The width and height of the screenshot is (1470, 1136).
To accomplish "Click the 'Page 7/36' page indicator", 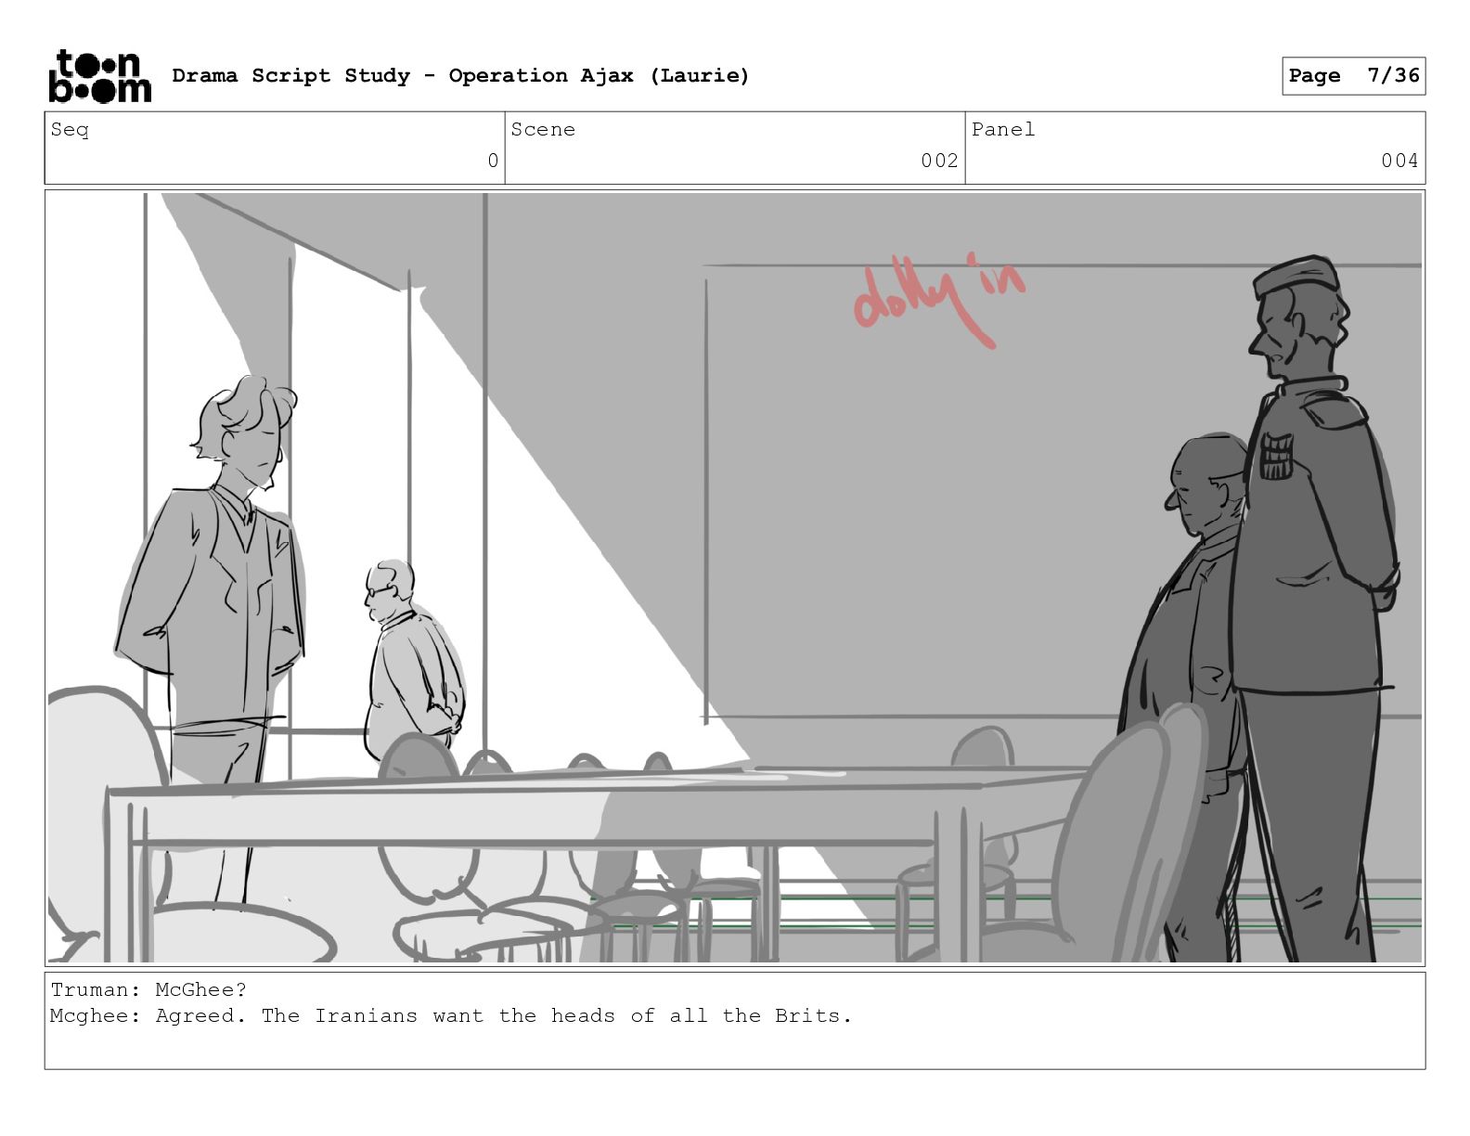I will 1354,76.
